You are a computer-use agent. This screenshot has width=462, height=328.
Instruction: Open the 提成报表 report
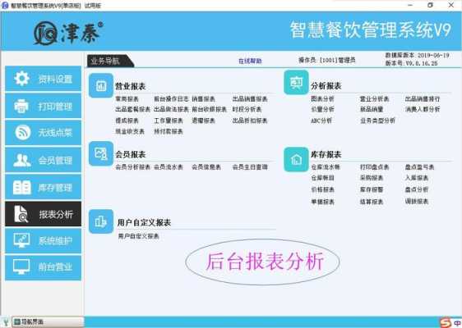[127, 121]
